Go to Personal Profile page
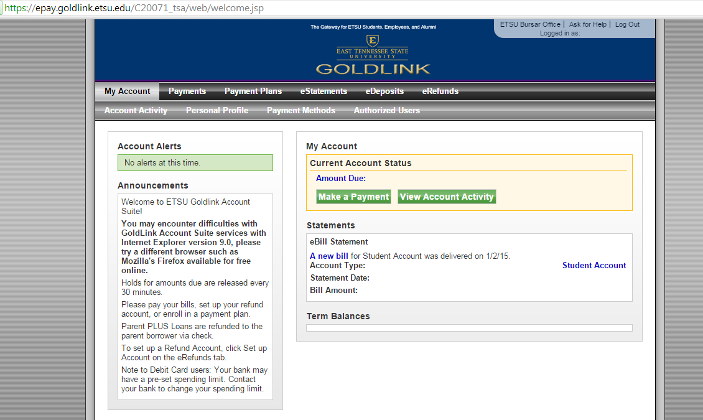703x420 pixels. coord(217,111)
